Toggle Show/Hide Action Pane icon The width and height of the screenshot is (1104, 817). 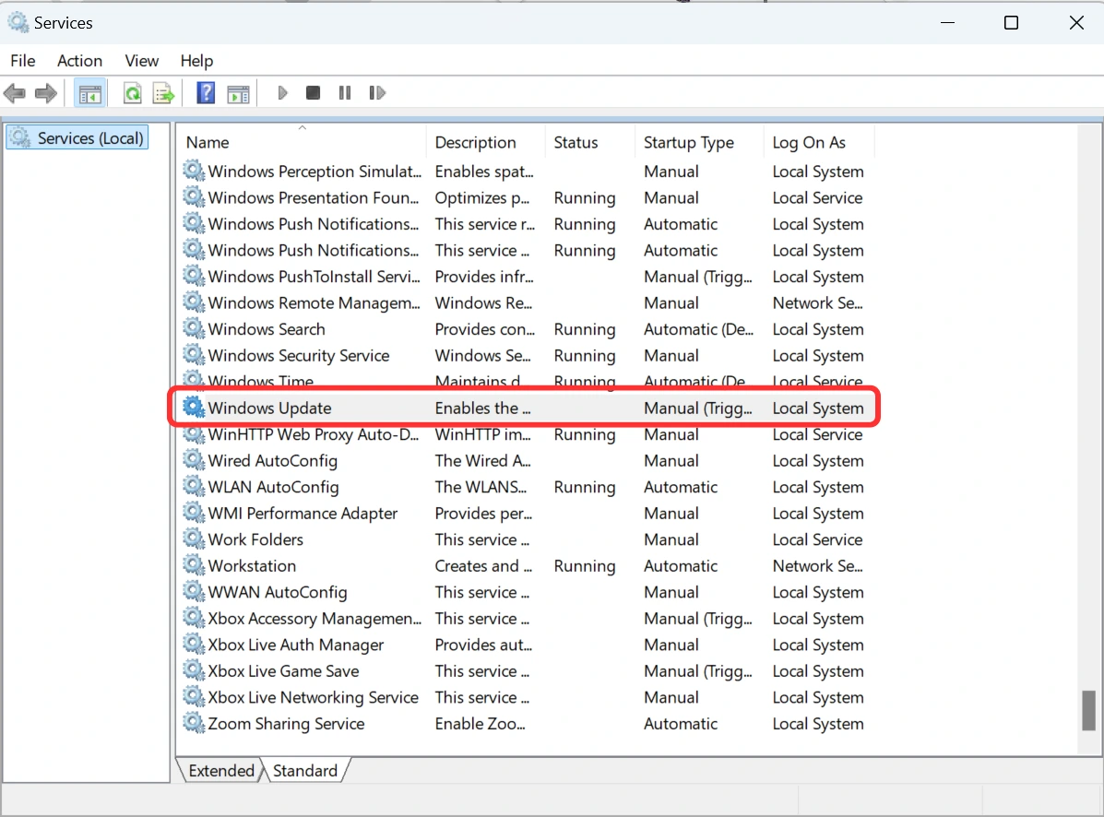click(238, 93)
